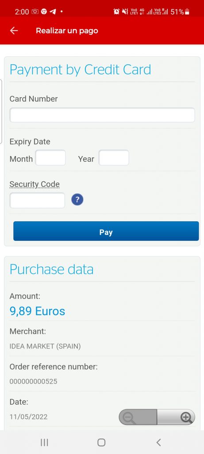Tap the Android back navigation chevron
The width and height of the screenshot is (204, 454).
pos(158,442)
